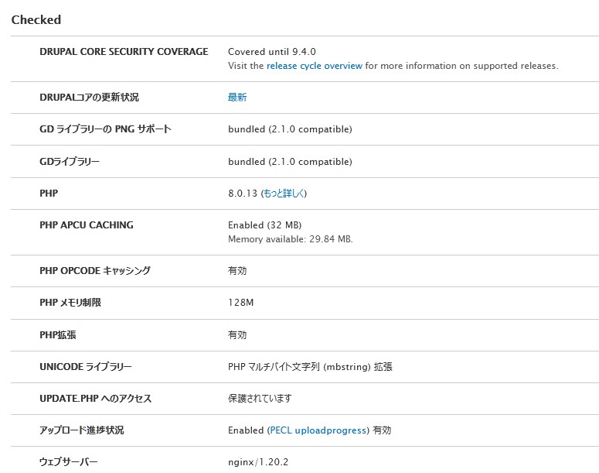Open the もっと詳しく link beside PHP version

click(288, 193)
